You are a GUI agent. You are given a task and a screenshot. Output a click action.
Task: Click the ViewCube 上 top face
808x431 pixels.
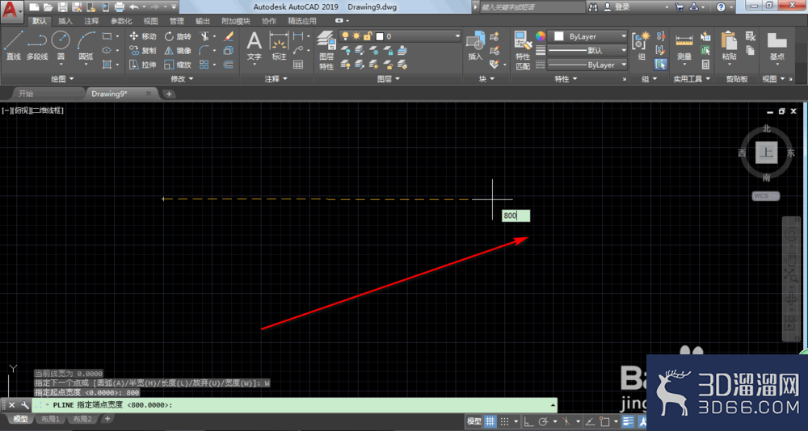point(767,153)
